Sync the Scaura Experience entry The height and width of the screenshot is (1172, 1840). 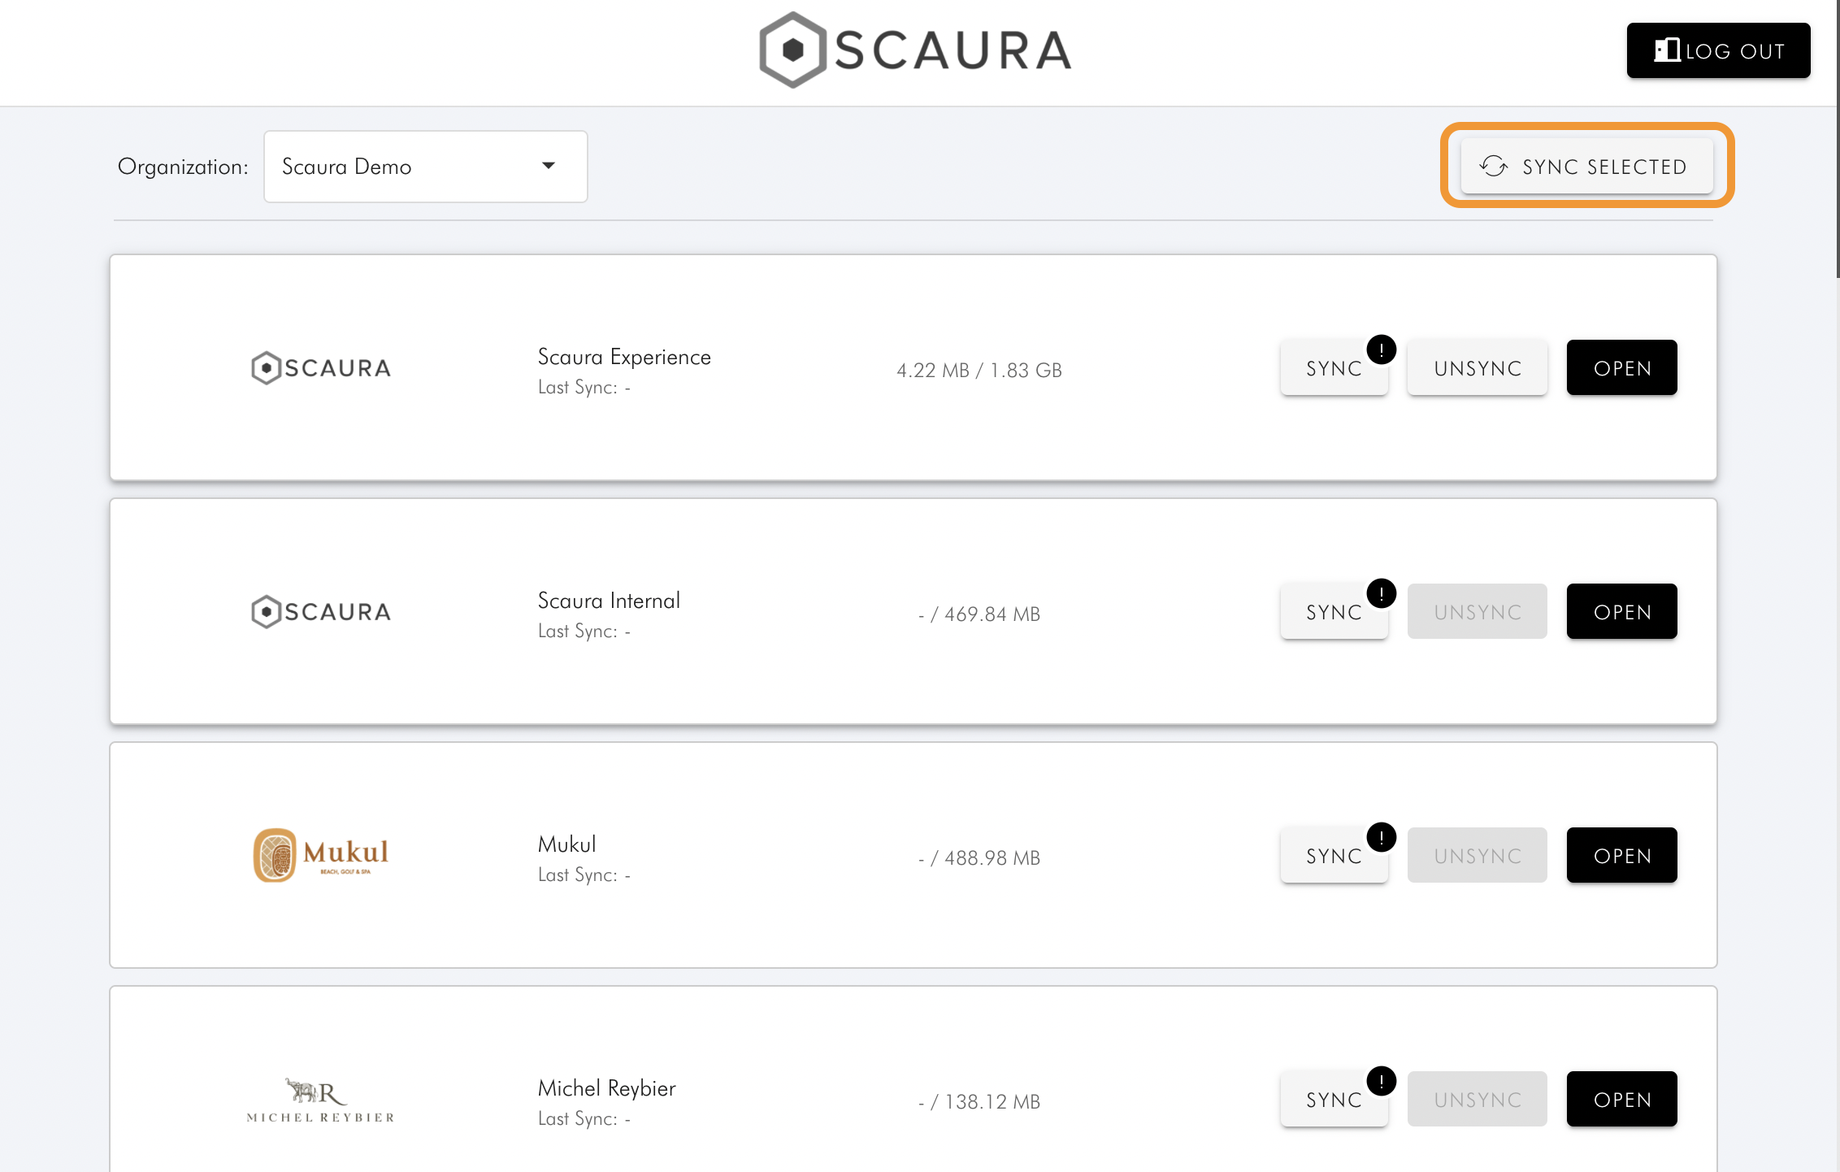1334,368
